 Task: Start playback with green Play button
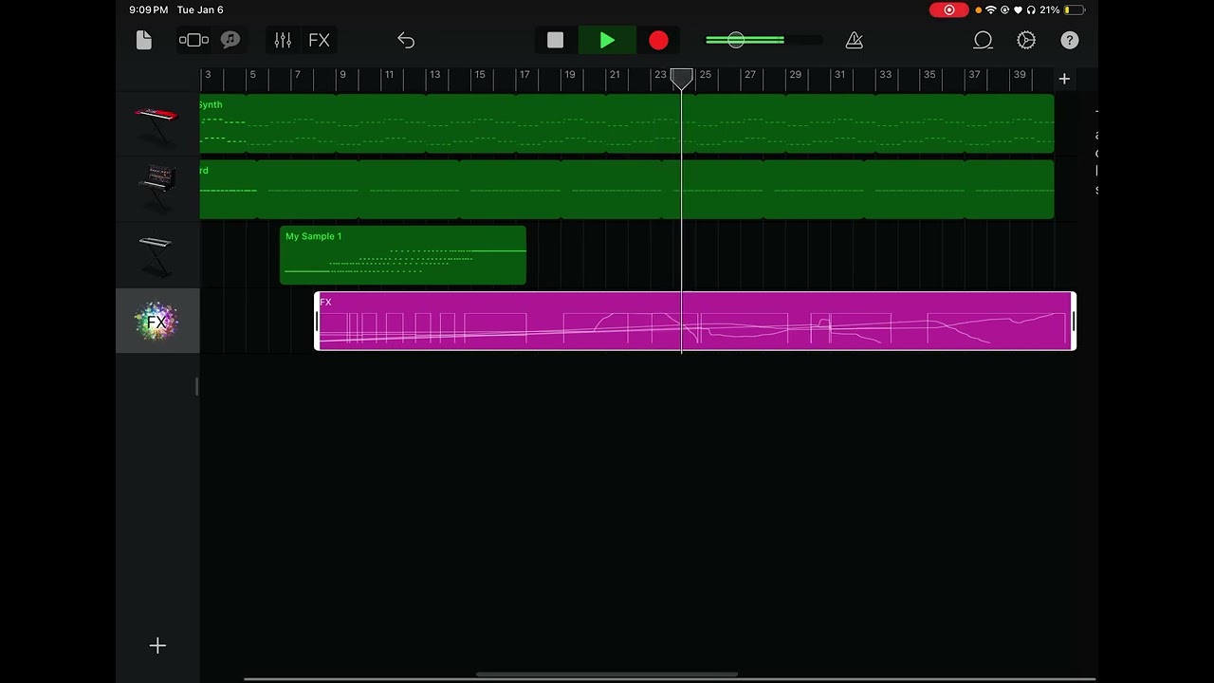pyautogui.click(x=607, y=40)
